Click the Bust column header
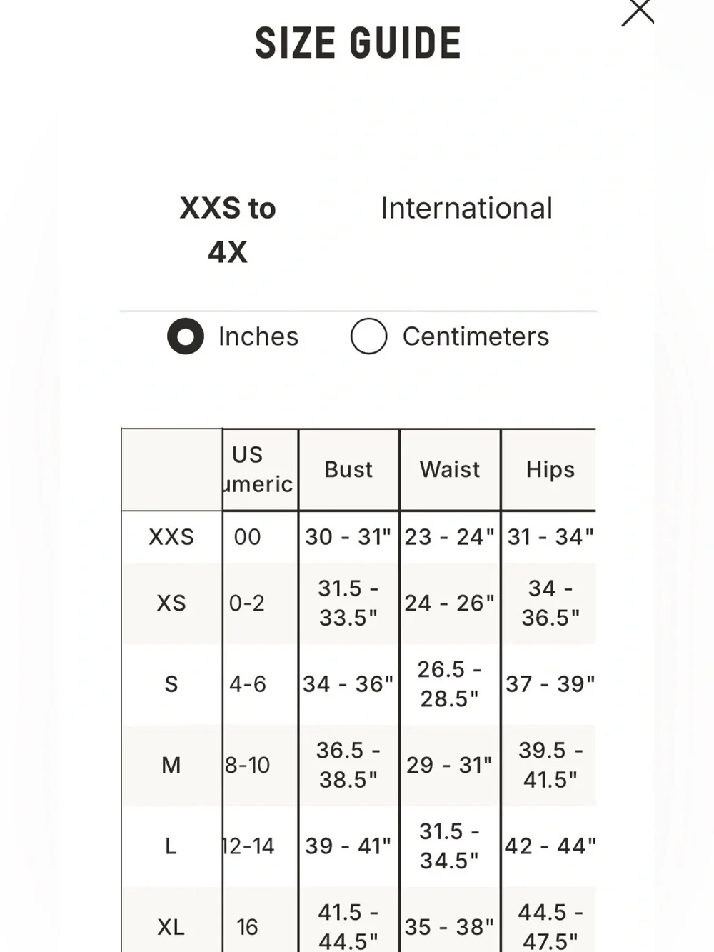This screenshot has height=952, width=714. 348,470
